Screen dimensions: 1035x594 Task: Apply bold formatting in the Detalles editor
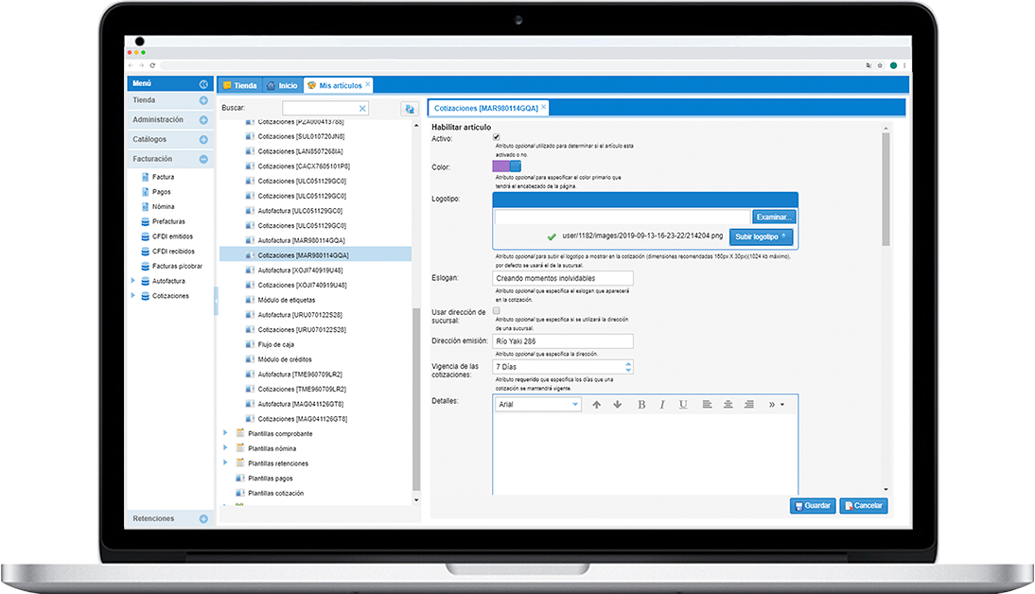[x=641, y=405]
